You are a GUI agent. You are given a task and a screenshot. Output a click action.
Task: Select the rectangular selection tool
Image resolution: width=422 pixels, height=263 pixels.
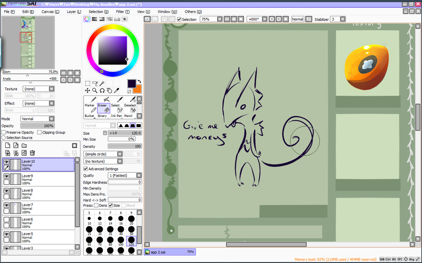coord(88,83)
